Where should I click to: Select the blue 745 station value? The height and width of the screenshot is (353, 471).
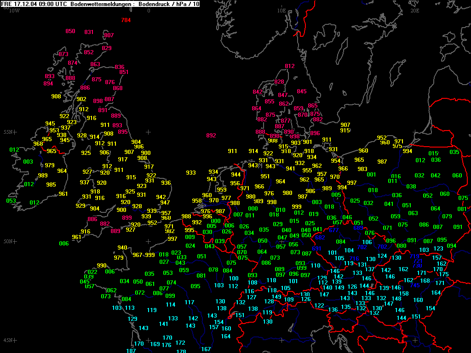point(415,285)
